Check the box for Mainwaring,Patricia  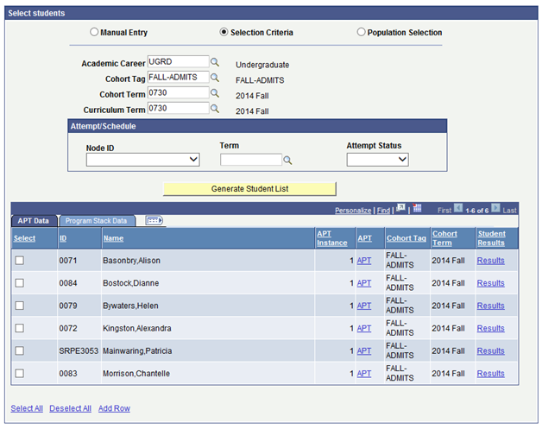(x=20, y=350)
